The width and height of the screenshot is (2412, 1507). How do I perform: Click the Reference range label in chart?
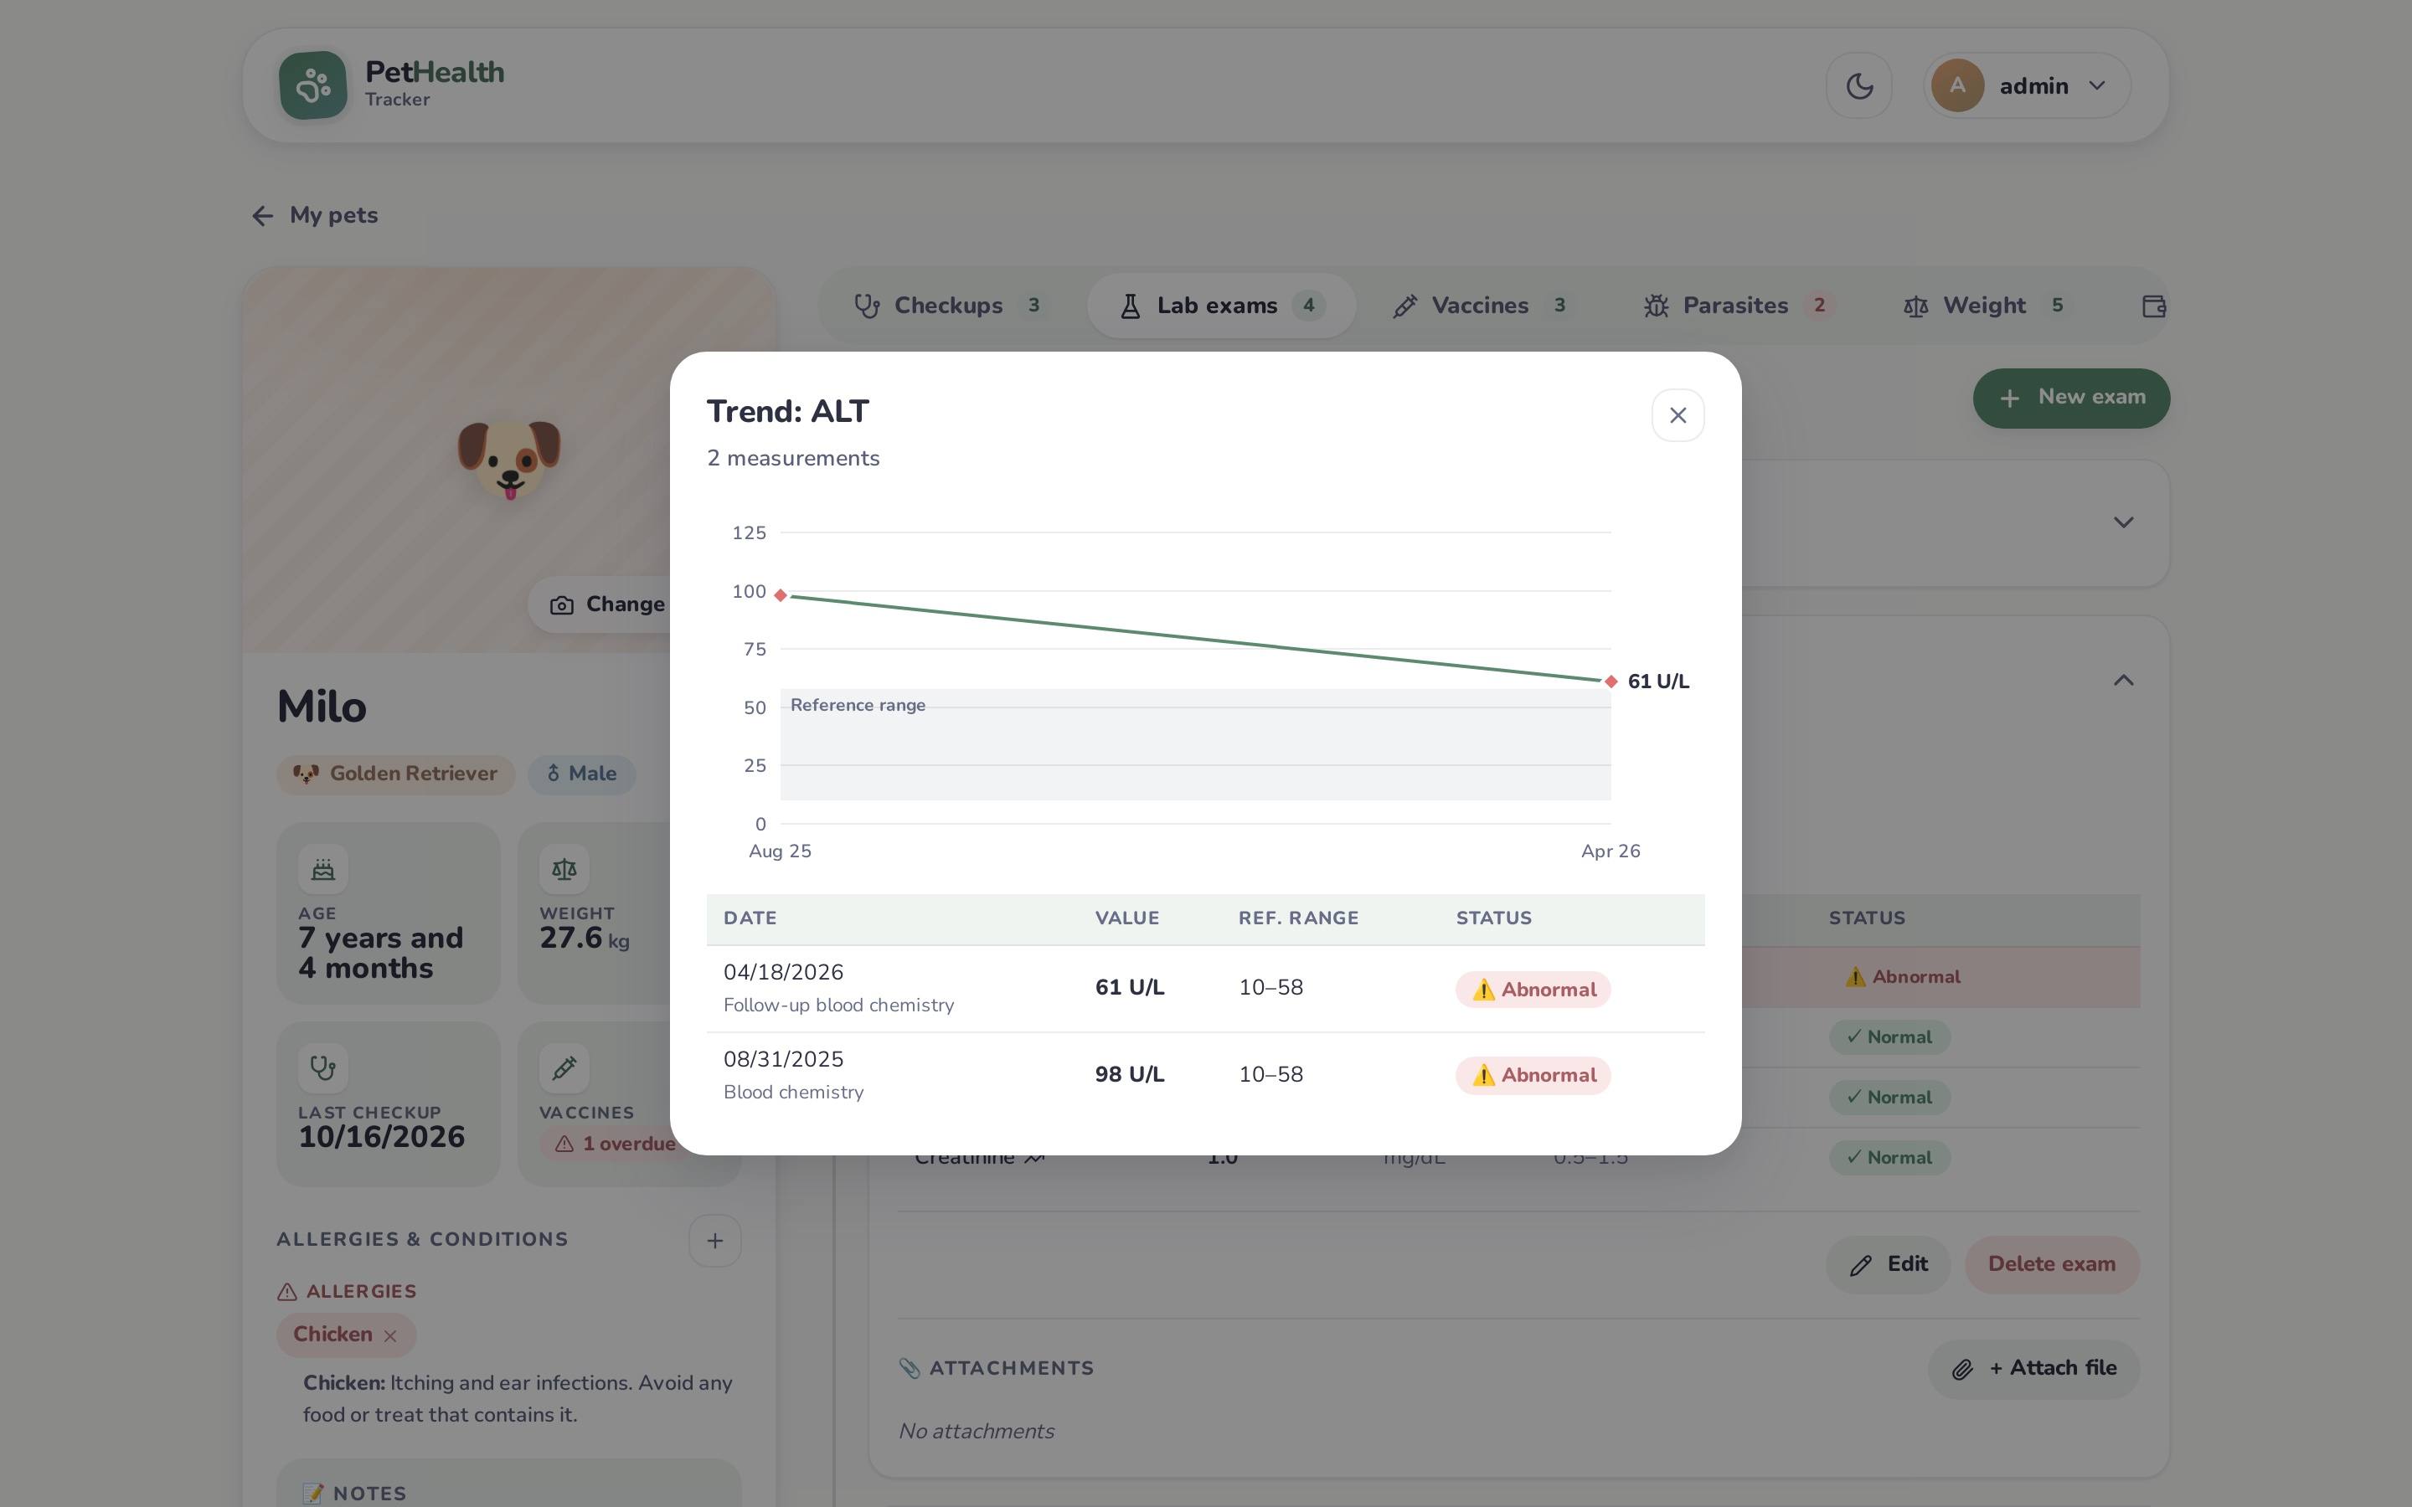pyautogui.click(x=857, y=706)
